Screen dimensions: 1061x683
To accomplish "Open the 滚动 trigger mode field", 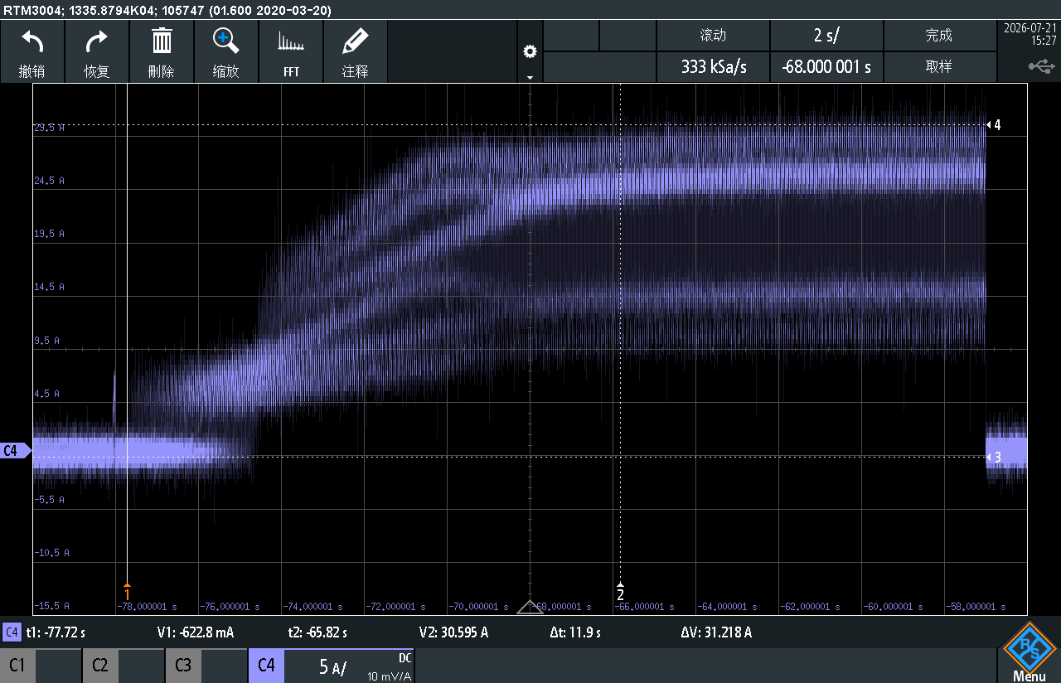I will click(x=713, y=36).
